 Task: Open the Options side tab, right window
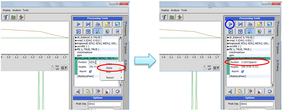[278, 48]
